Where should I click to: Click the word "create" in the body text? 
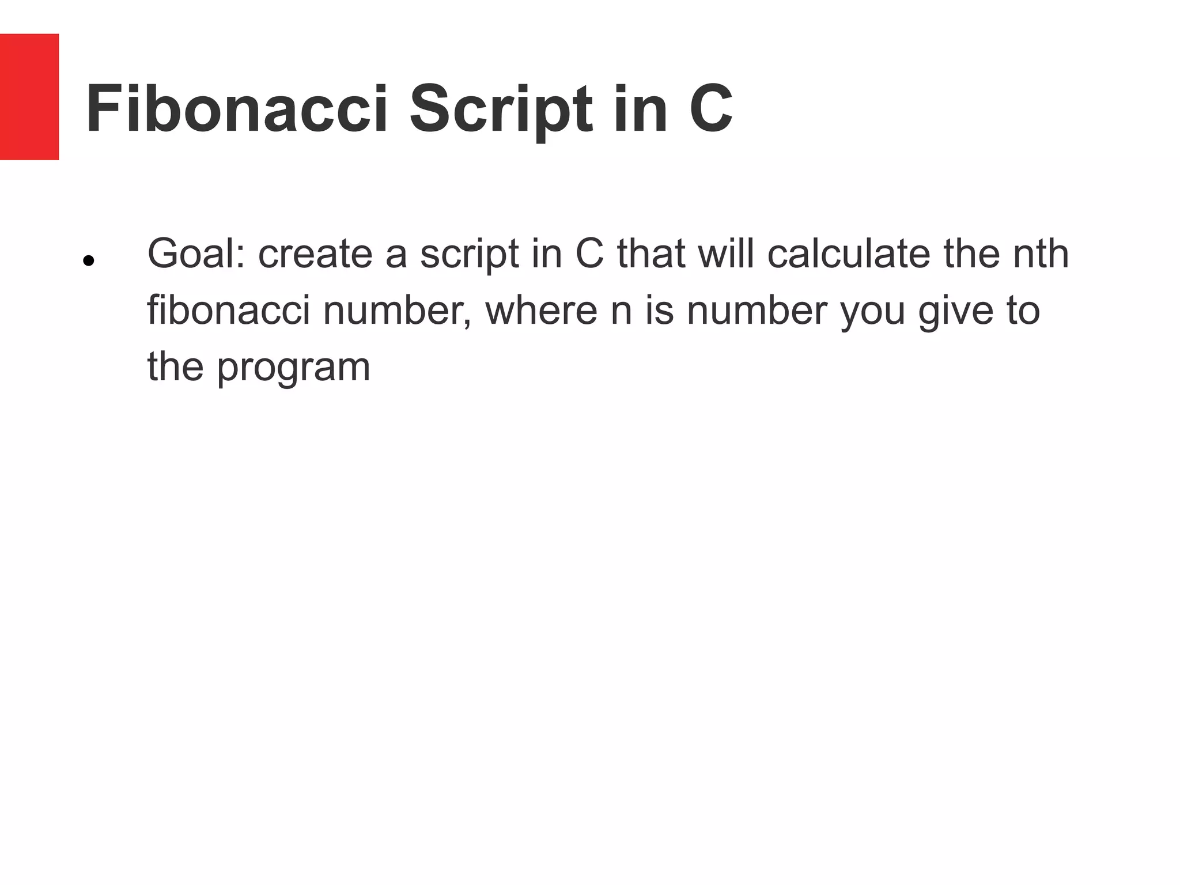pos(315,254)
